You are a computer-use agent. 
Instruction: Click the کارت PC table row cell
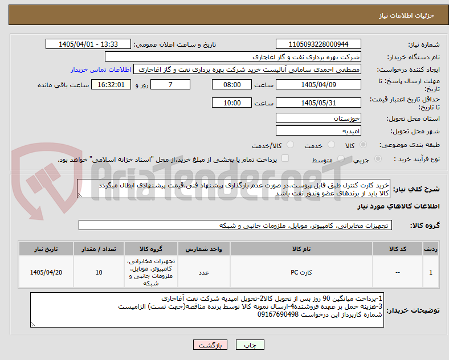coord(301,272)
